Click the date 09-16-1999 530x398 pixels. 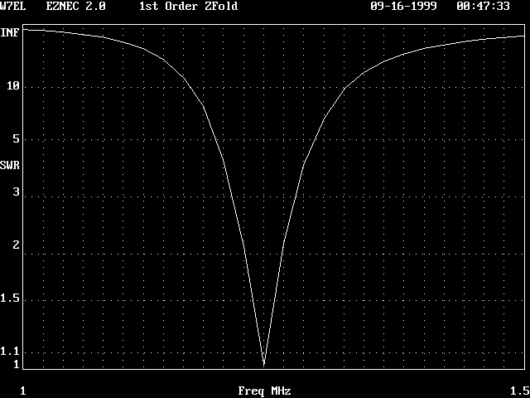point(403,6)
